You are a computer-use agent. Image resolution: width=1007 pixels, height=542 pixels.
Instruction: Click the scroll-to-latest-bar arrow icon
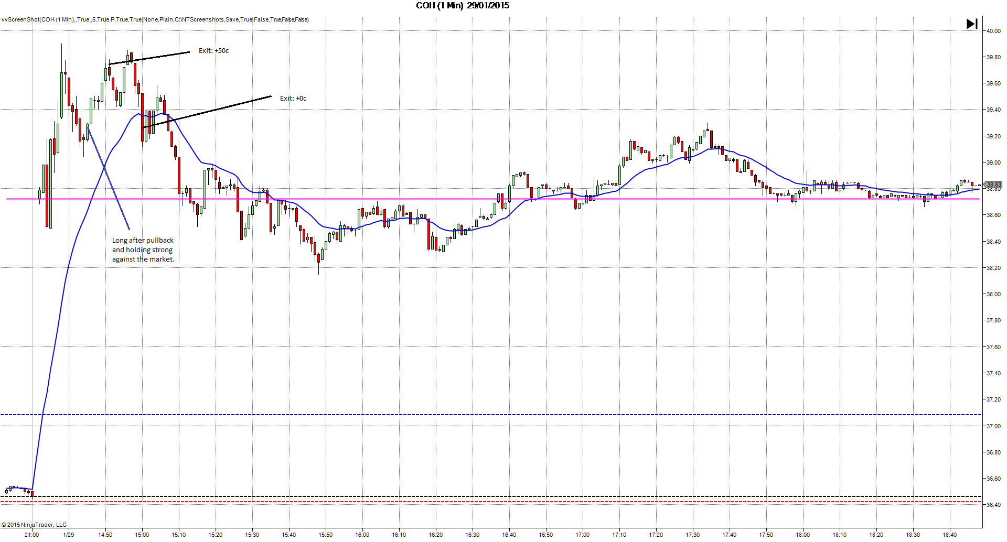(972, 24)
